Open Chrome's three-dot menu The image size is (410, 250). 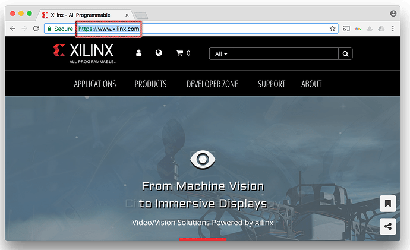point(393,29)
